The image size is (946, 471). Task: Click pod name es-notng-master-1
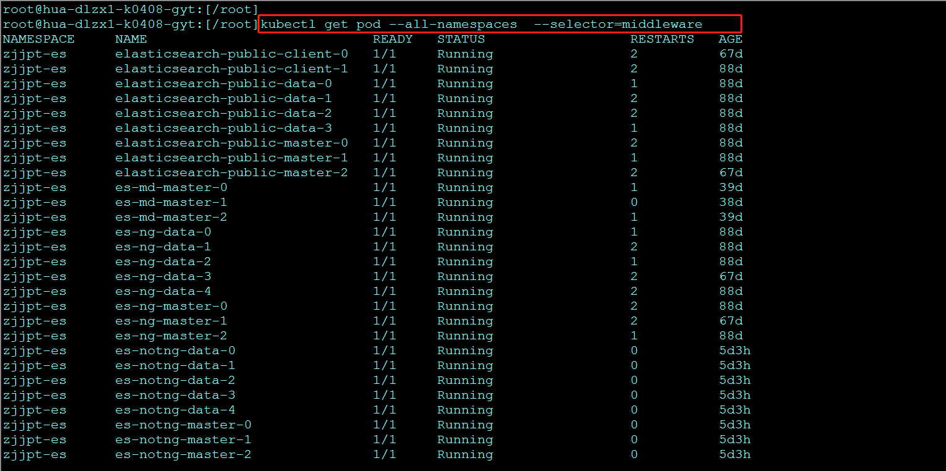click(183, 439)
